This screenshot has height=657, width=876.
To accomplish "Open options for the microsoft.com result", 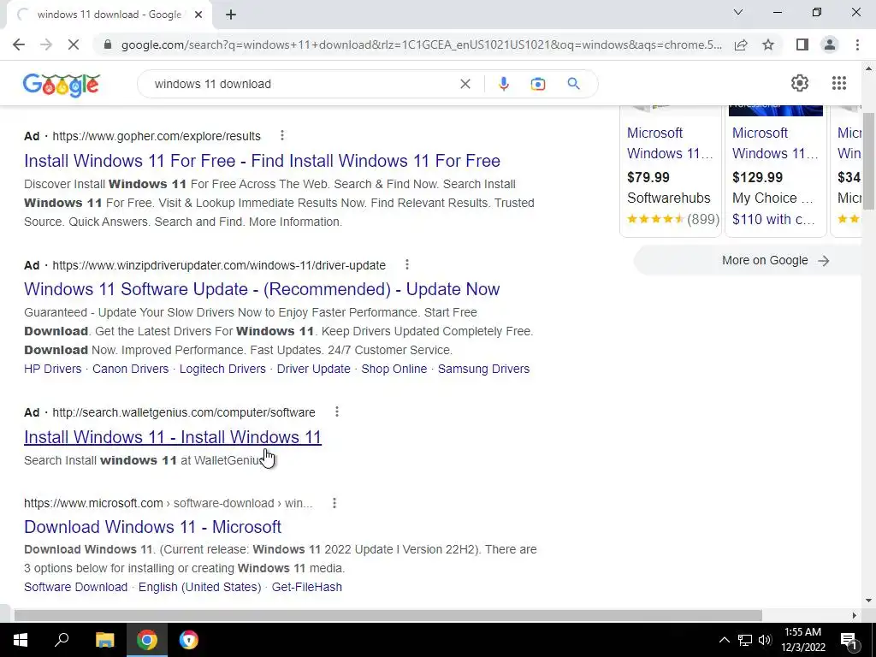I will tap(334, 503).
